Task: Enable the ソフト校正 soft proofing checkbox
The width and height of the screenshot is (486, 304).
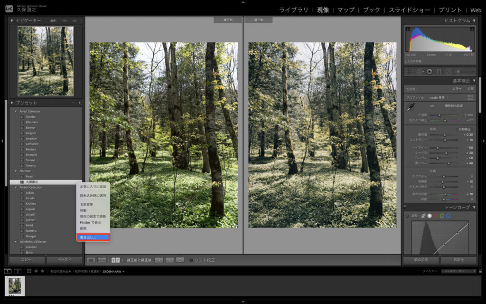Action: coord(191,260)
